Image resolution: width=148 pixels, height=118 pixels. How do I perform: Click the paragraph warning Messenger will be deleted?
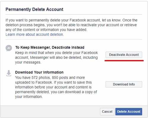(57, 57)
